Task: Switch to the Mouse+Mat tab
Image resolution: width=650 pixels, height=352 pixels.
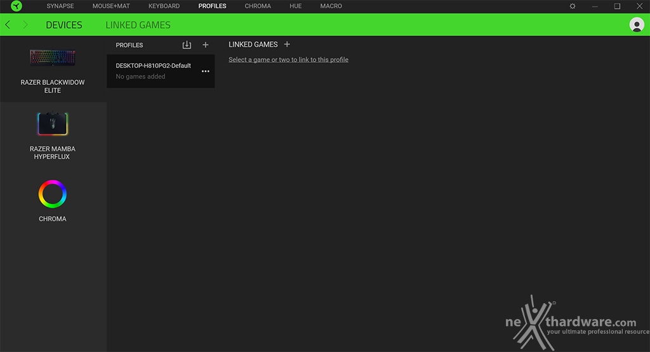Action: pos(111,6)
